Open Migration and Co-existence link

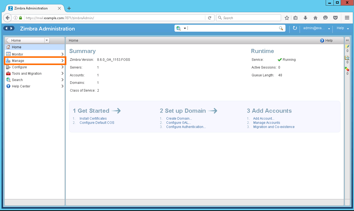pos(274,127)
